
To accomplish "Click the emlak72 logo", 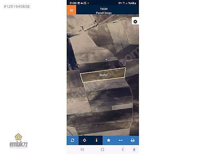I will point(18,141).
